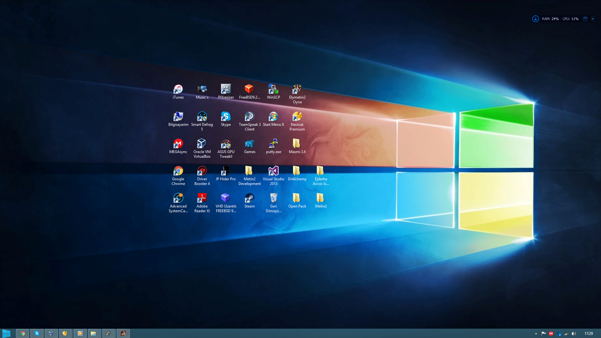Open the volume speaker tray icon
The image size is (601, 338).
pyautogui.click(x=574, y=334)
